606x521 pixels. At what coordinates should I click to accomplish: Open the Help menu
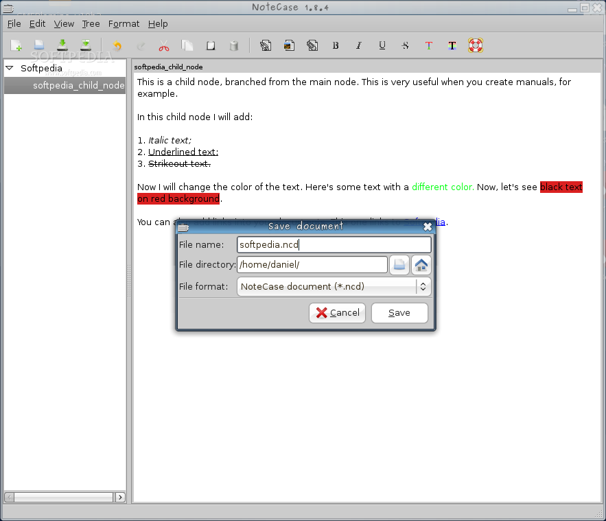[x=158, y=24]
